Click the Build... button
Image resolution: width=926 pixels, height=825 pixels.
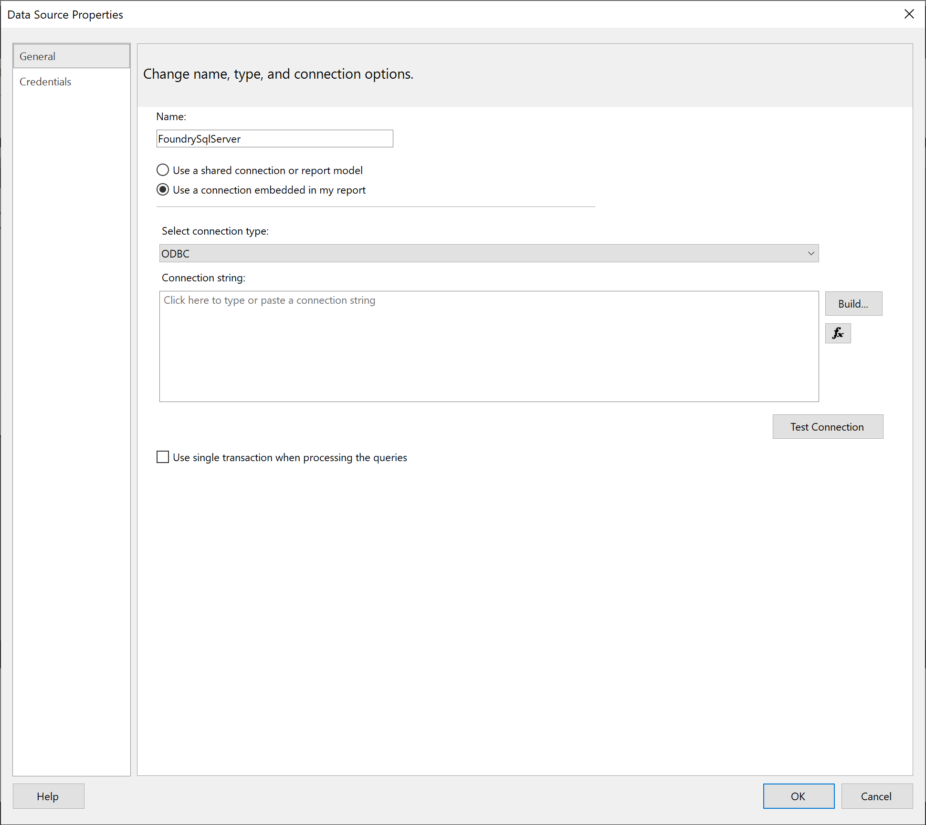853,304
